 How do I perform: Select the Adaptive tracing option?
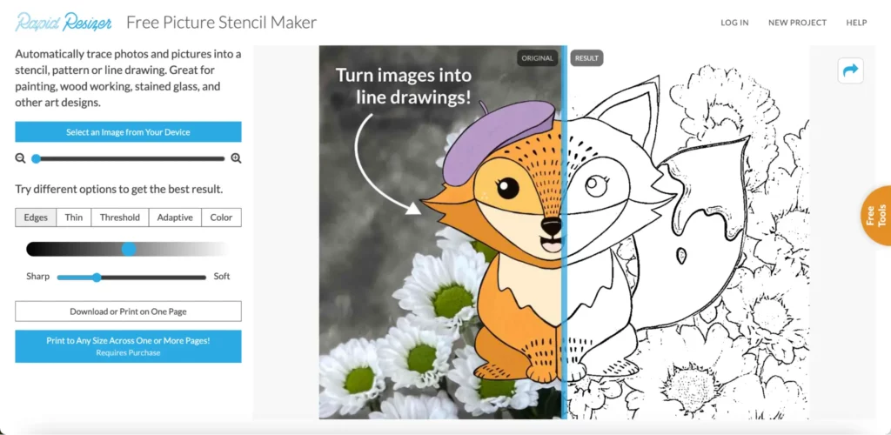coord(175,217)
